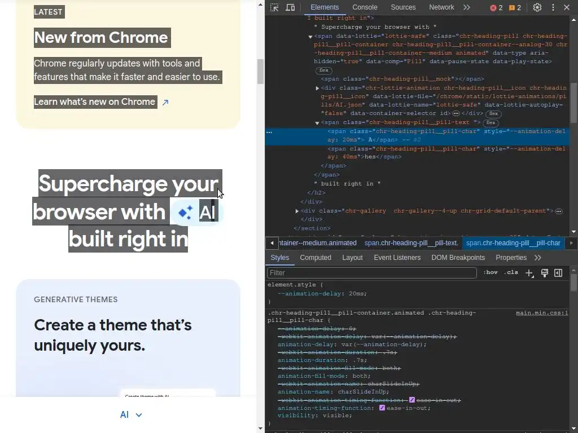
Task: Select the container--medium.animated breadcrumb
Action: pyautogui.click(x=318, y=243)
